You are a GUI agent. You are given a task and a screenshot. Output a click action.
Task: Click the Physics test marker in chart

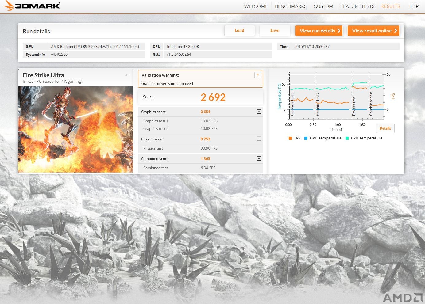354,106
